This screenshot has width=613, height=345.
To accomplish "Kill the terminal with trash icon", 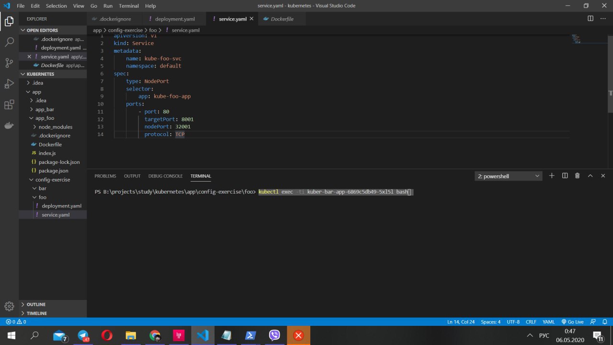I will (578, 176).
